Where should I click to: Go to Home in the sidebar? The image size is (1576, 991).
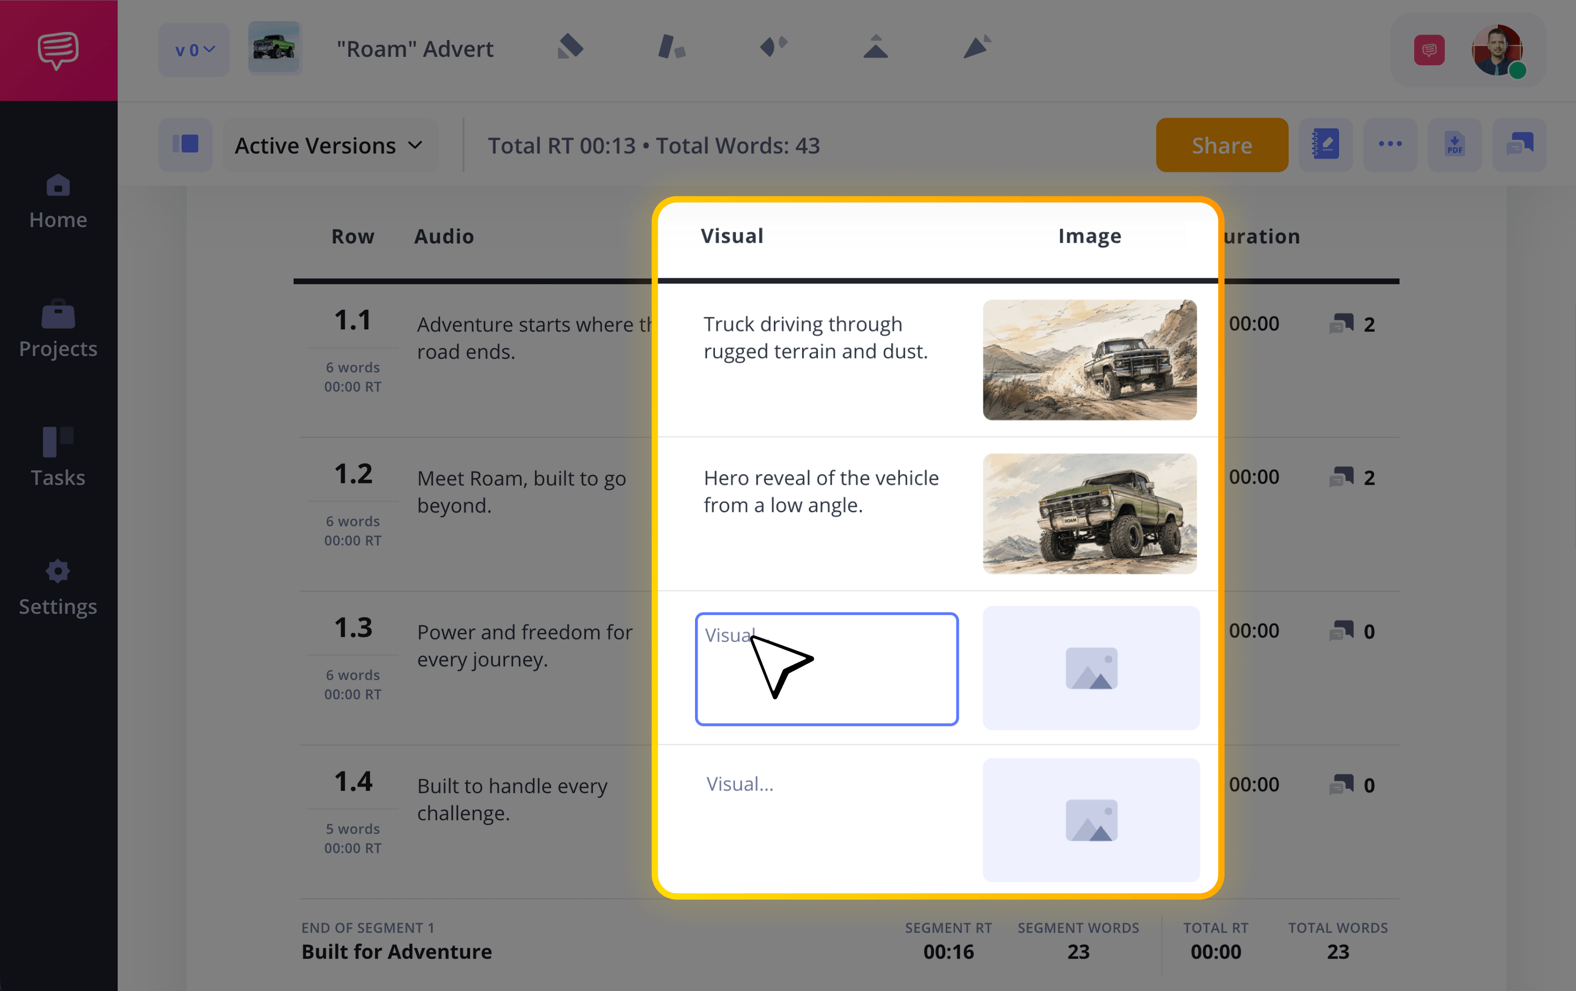point(58,202)
